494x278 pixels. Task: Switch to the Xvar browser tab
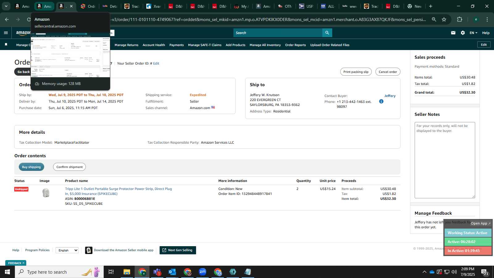click(x=153, y=6)
